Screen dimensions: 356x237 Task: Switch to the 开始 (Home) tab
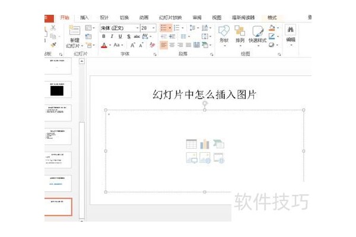[65, 17]
